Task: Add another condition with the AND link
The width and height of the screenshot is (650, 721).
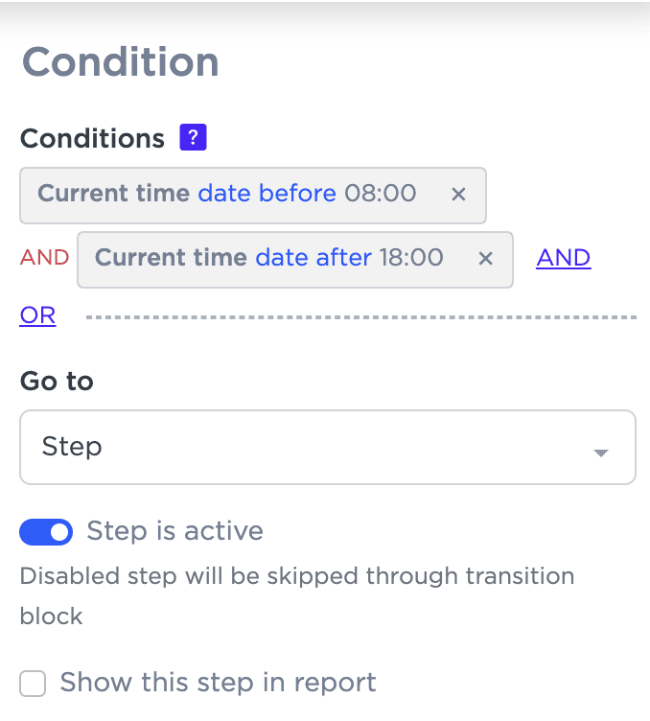Action: point(563,258)
